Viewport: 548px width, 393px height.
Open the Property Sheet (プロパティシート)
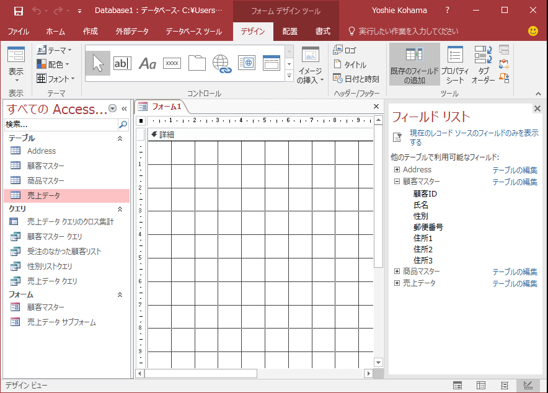pos(455,64)
